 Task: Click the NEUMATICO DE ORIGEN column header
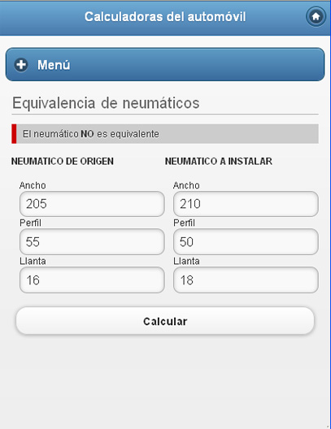[63, 161]
